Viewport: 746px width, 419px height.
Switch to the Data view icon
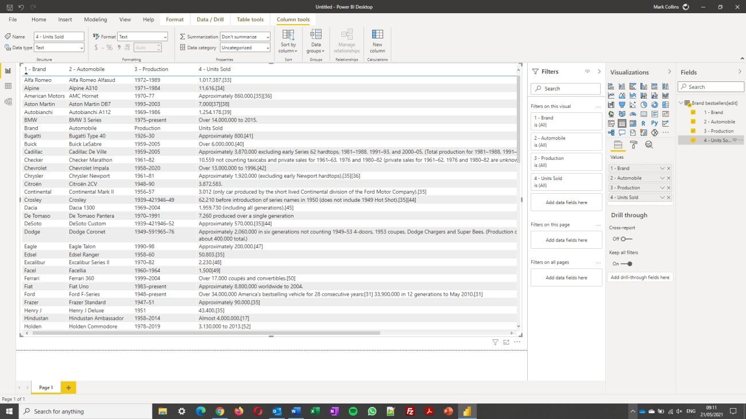pyautogui.click(x=8, y=86)
